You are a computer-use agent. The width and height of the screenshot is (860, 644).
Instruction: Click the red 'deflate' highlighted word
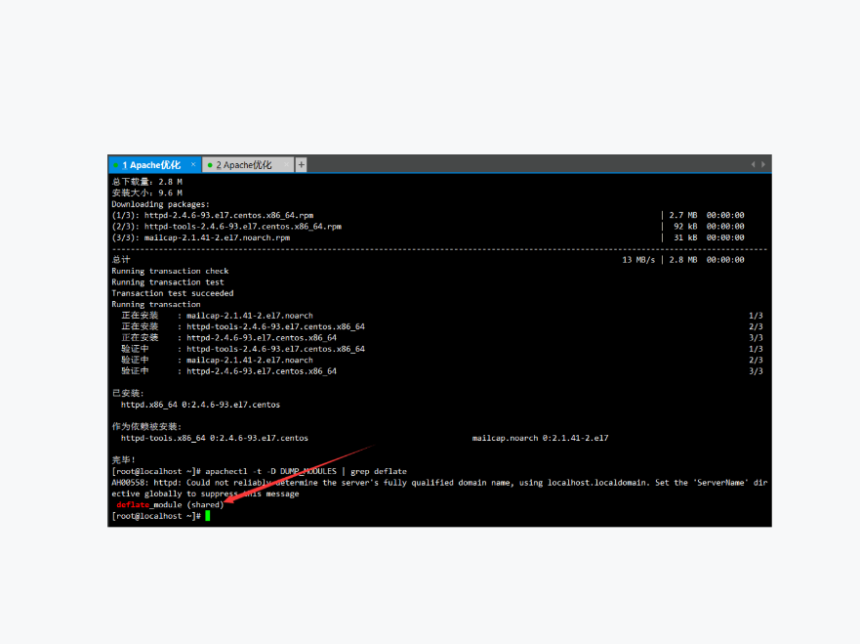pyautogui.click(x=133, y=505)
